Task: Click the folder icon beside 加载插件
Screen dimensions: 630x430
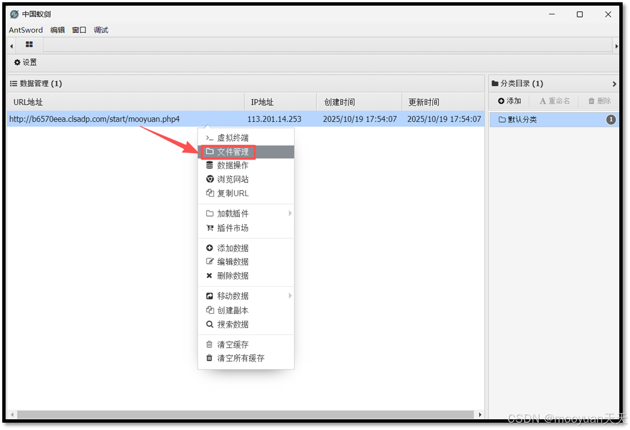Action: pos(210,213)
